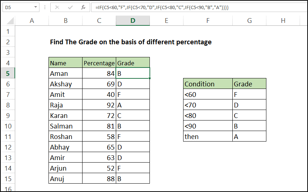Select column A header
Screen dimensions: 308x192
[x=32, y=21]
